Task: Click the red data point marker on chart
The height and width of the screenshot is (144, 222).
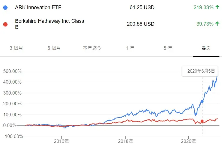Action: [x=202, y=121]
